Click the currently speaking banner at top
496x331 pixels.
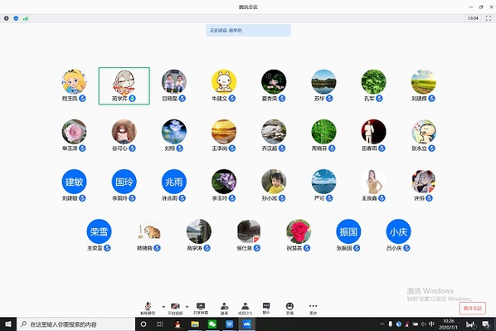248,31
